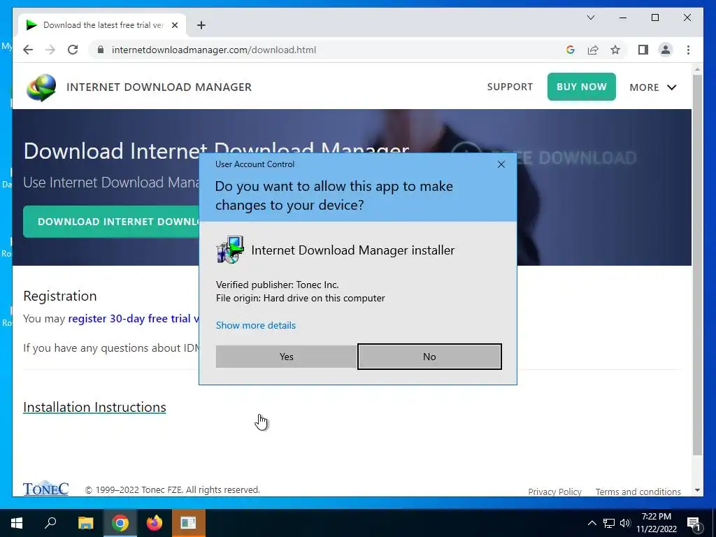
Task: Click INTERNET DOWNLOAD MANAGER site title
Action: click(159, 87)
